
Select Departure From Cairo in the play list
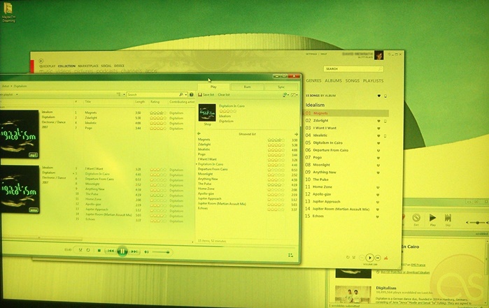[213, 169]
